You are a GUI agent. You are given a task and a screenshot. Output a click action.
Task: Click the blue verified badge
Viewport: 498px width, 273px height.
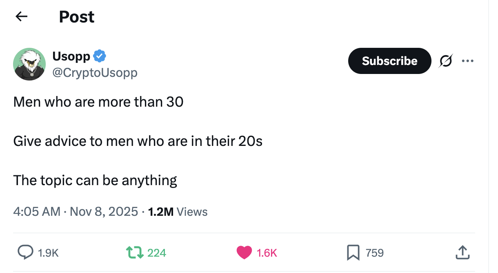[100, 56]
